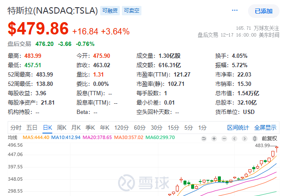Click the 今开 value 475.90
Viewport: 285px width, 196px height.
pos(102,56)
